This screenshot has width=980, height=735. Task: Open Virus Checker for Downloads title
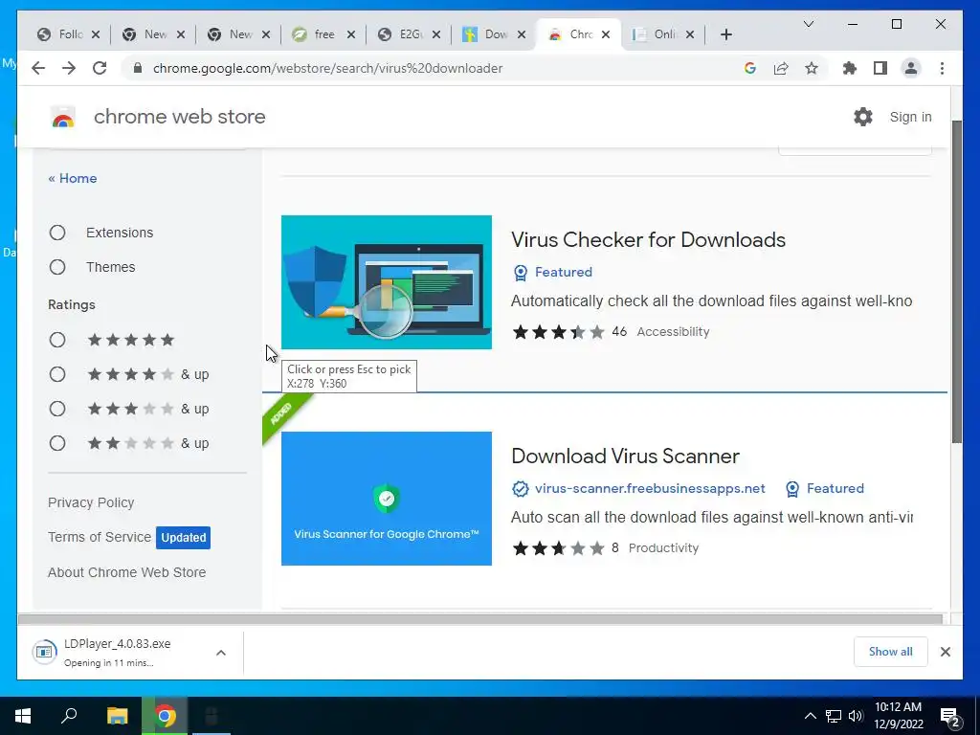click(648, 239)
